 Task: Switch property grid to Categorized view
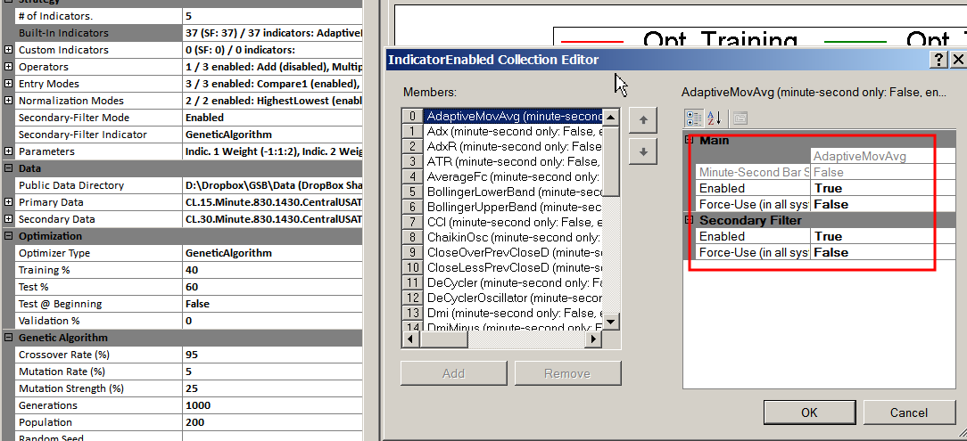coord(692,118)
